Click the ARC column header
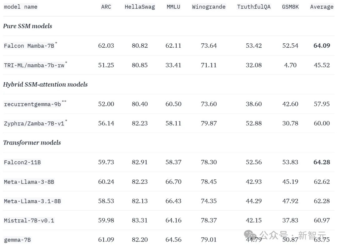This screenshot has width=337, height=249. [x=106, y=7]
